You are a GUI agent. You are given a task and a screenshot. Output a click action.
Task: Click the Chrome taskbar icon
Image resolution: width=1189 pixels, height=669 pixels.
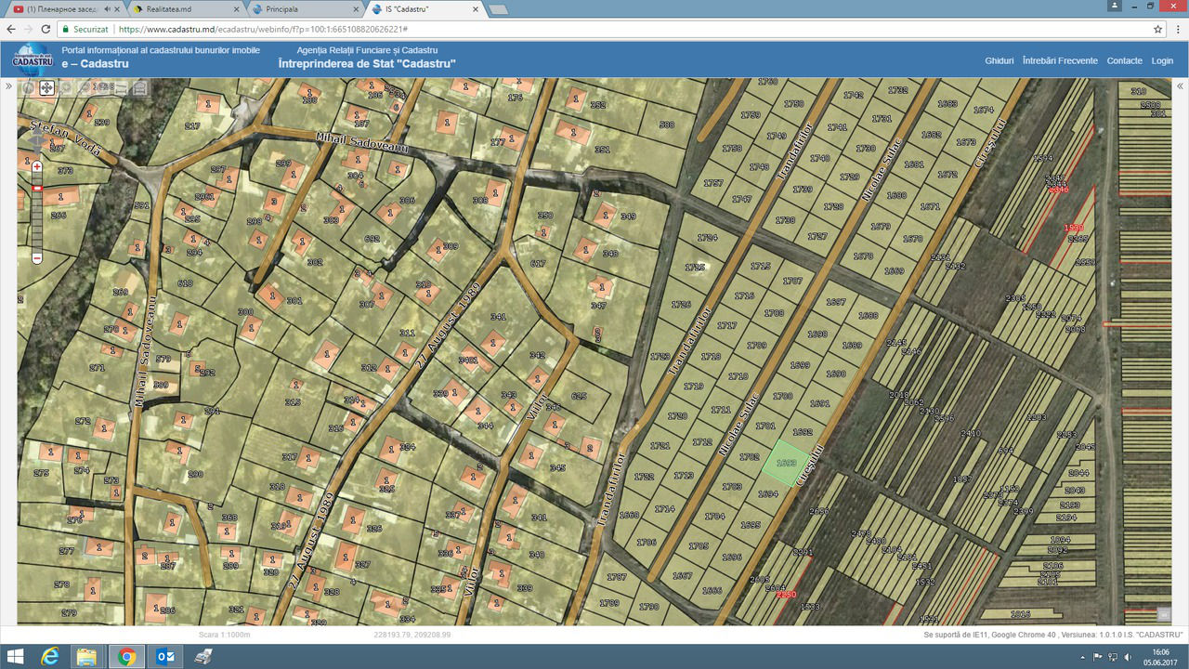click(x=126, y=657)
